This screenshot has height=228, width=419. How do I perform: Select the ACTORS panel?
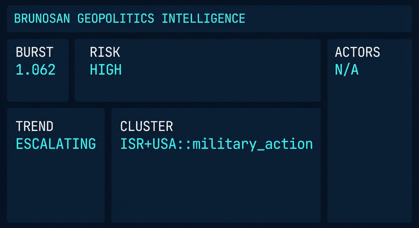point(370,148)
